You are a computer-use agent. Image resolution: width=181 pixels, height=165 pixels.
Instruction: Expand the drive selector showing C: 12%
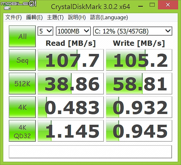(133, 31)
